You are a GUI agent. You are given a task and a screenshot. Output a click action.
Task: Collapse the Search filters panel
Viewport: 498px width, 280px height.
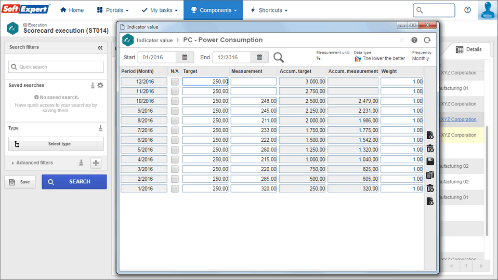click(100, 48)
